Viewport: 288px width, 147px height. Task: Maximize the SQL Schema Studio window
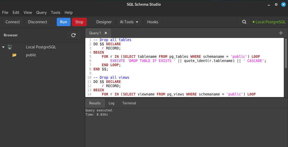pos(276,4)
